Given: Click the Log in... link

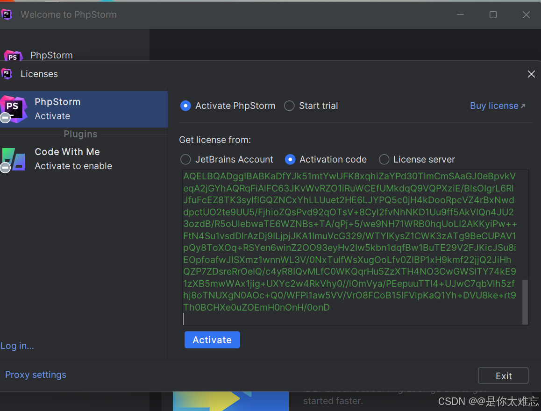Looking at the screenshot, I should [x=17, y=346].
